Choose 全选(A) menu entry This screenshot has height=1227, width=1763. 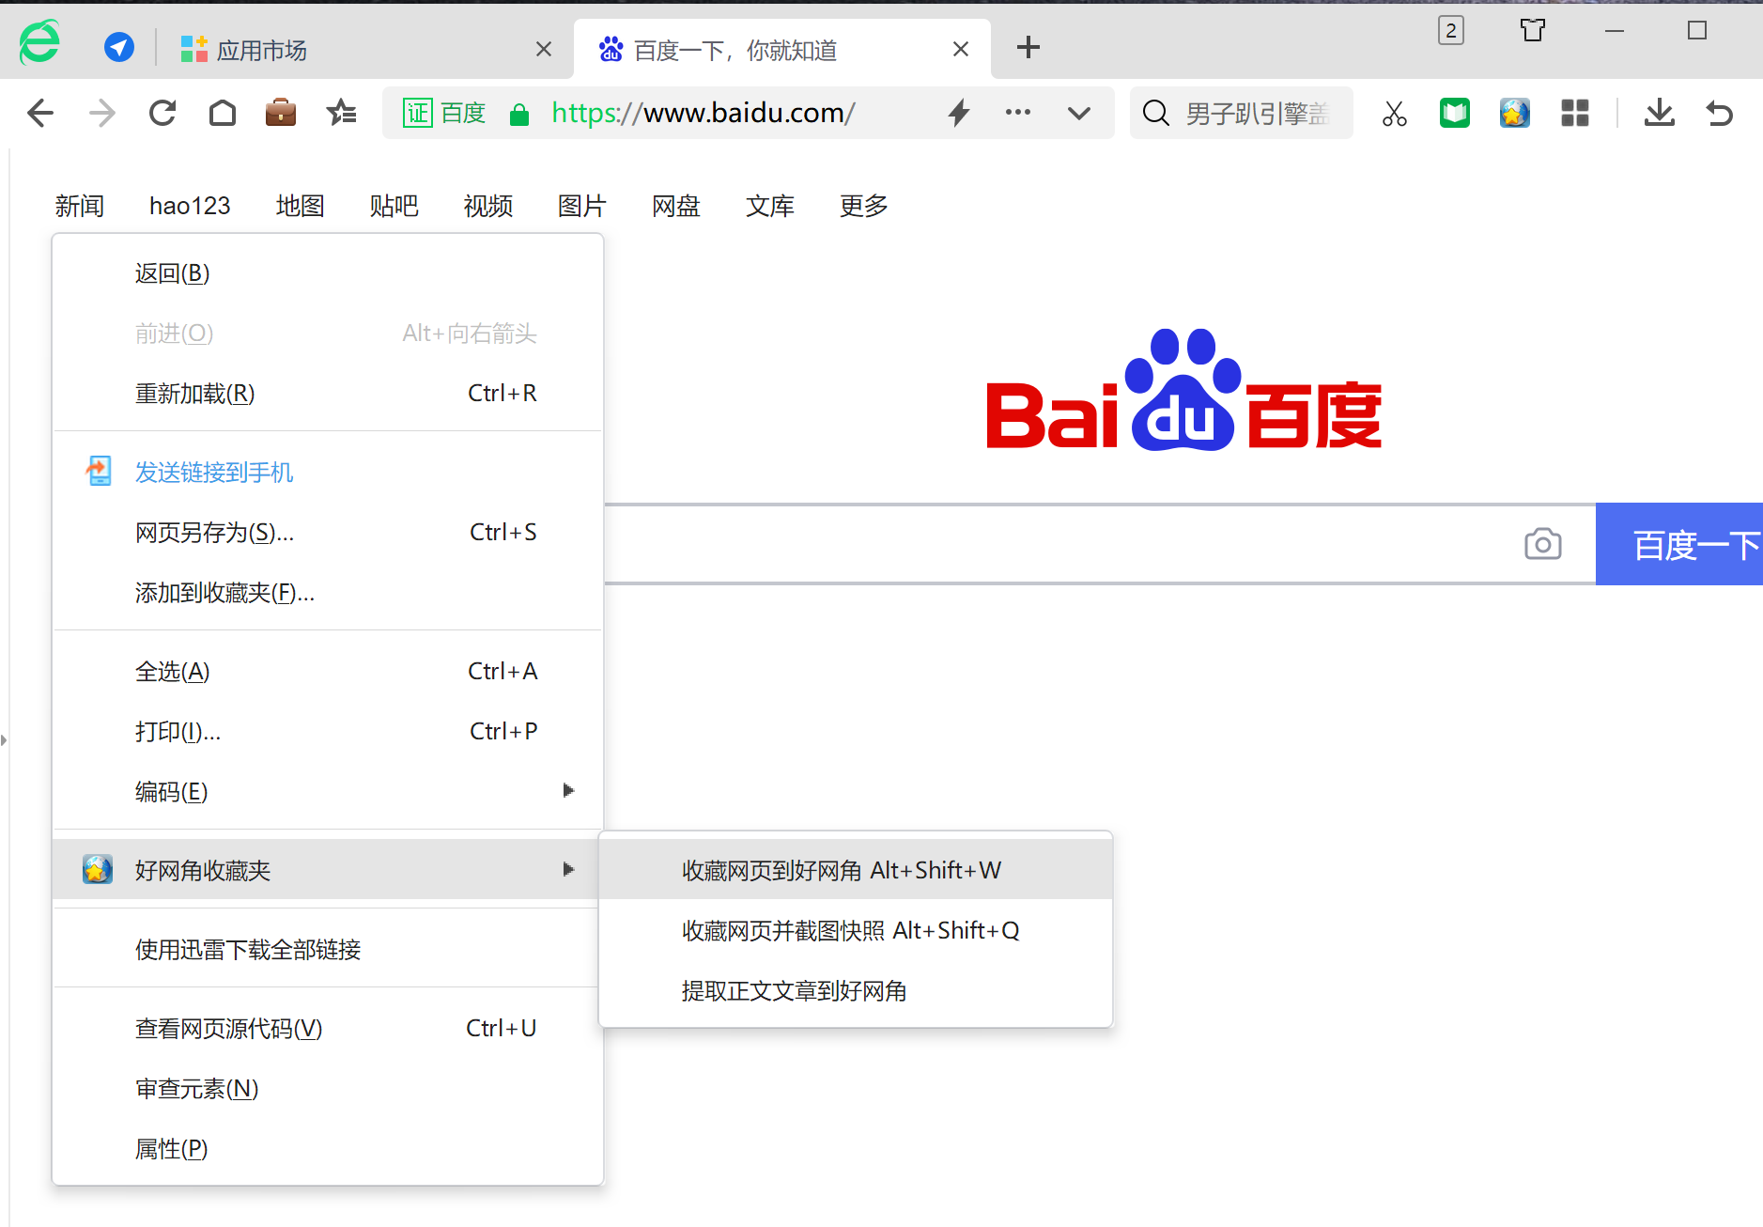[328, 672]
